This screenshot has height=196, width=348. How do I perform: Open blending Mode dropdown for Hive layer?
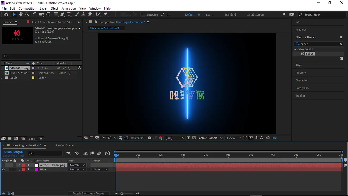pos(77,169)
